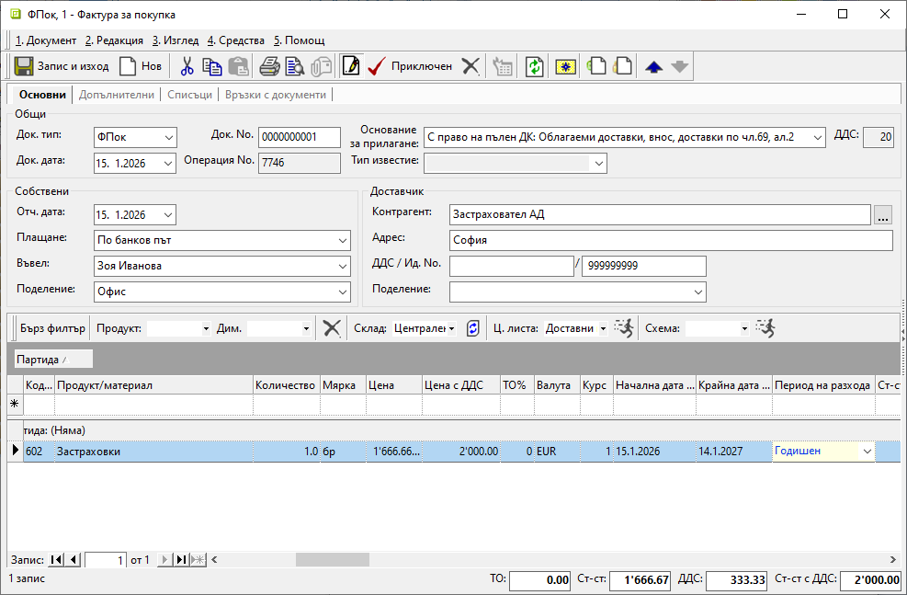This screenshot has width=907, height=595.
Task: Expand the Плащане dropdown
Action: point(343,241)
